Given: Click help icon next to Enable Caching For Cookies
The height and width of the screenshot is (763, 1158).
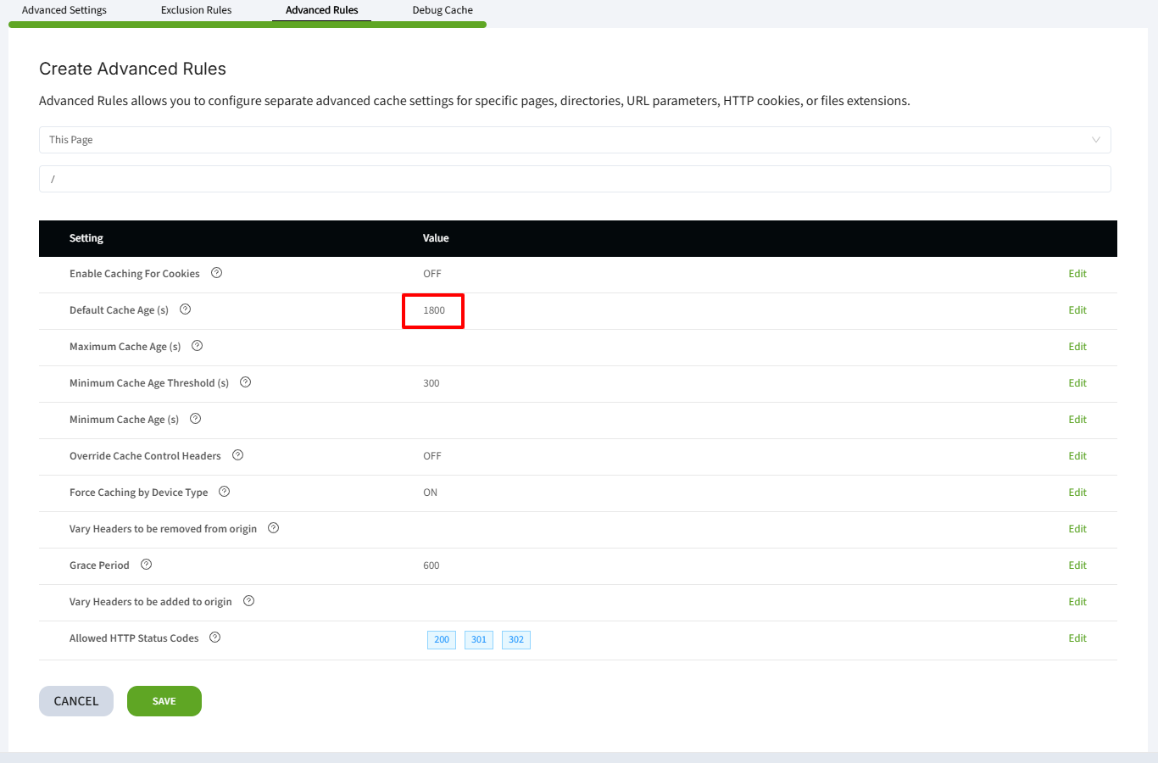Looking at the screenshot, I should [x=216, y=273].
